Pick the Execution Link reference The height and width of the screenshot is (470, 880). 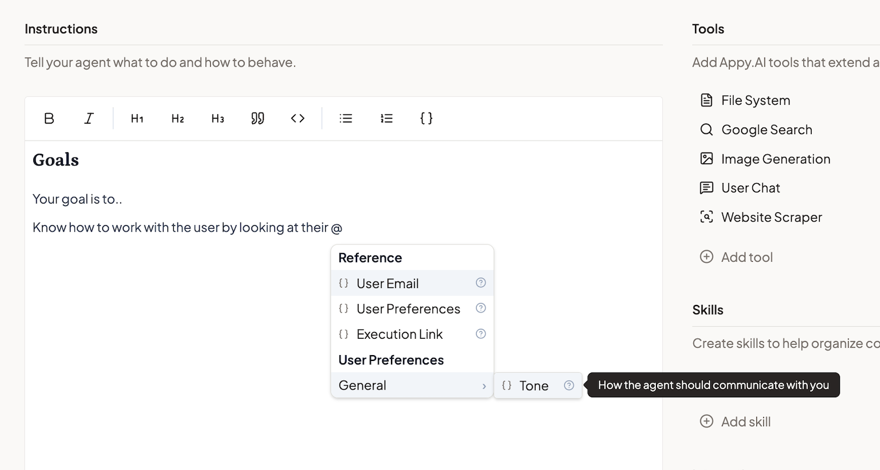tap(399, 334)
